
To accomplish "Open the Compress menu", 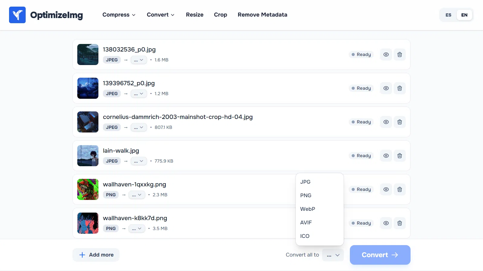I will click(x=119, y=15).
